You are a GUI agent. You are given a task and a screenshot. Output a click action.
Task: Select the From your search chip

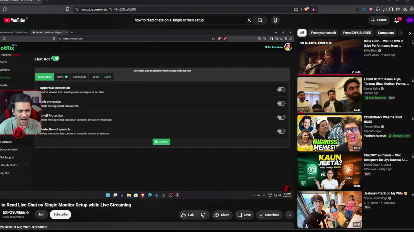(323, 33)
